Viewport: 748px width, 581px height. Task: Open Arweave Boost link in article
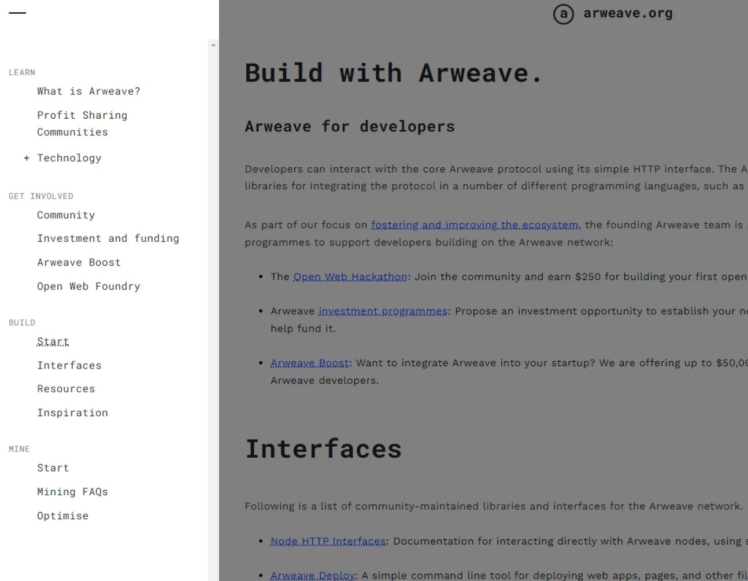click(x=310, y=363)
